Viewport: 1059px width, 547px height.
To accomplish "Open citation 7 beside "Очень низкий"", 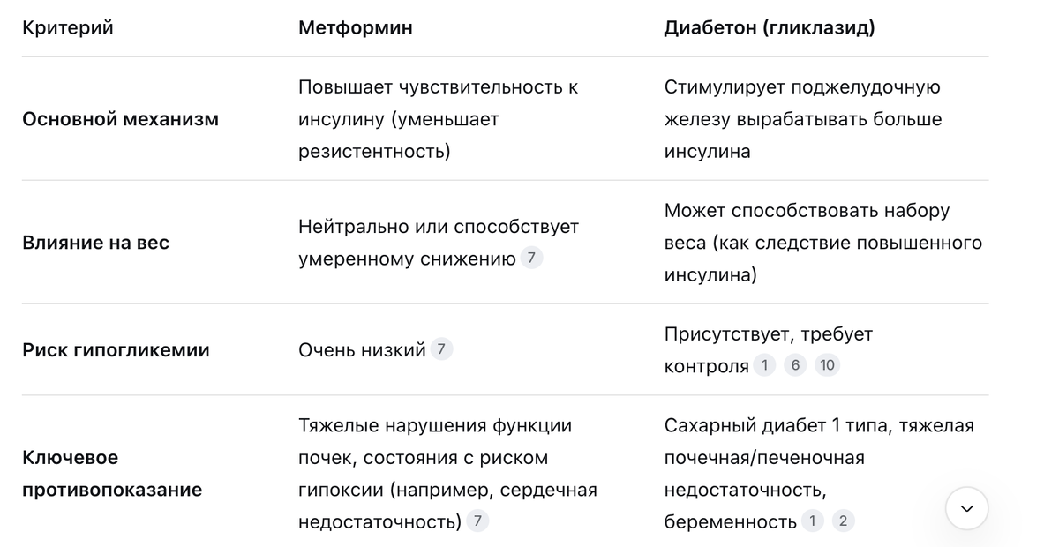I will click(x=441, y=349).
